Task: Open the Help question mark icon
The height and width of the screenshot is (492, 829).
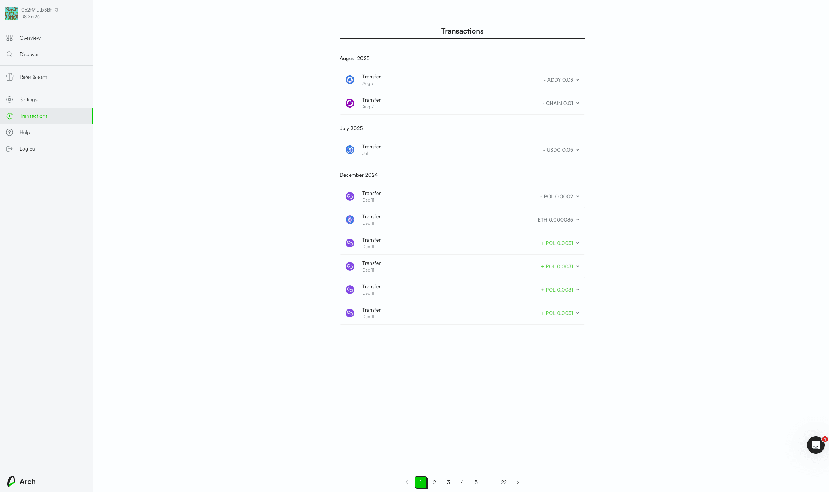Action: tap(9, 132)
